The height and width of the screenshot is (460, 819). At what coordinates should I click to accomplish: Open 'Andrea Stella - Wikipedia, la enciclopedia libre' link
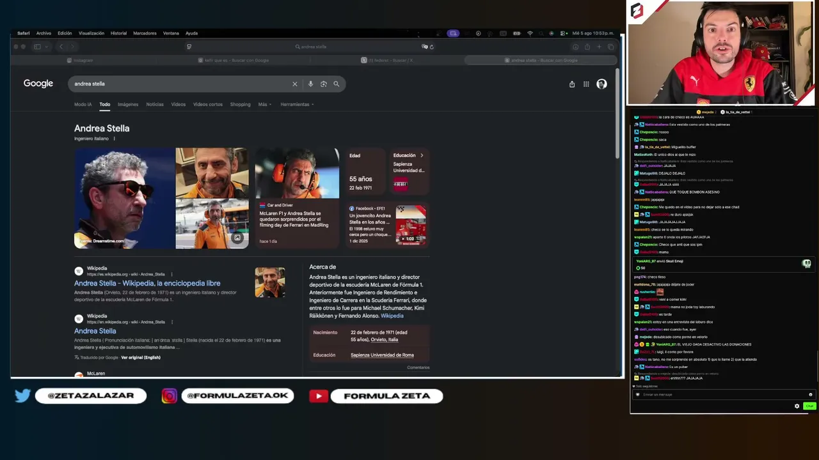pyautogui.click(x=147, y=283)
